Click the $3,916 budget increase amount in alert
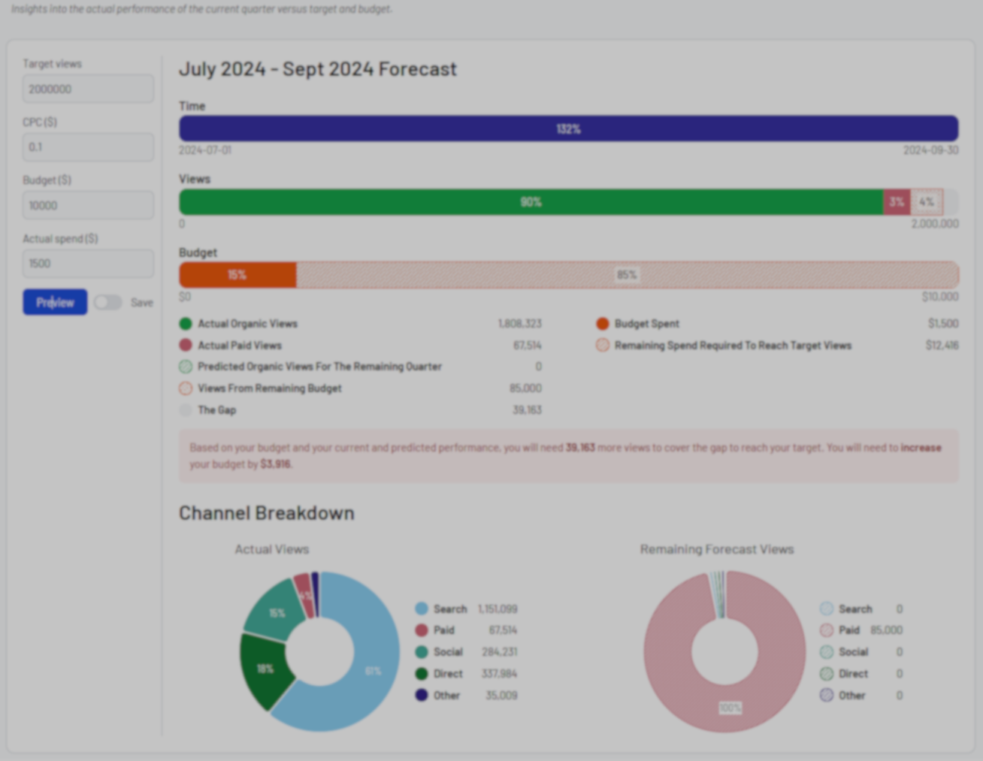 pos(276,464)
